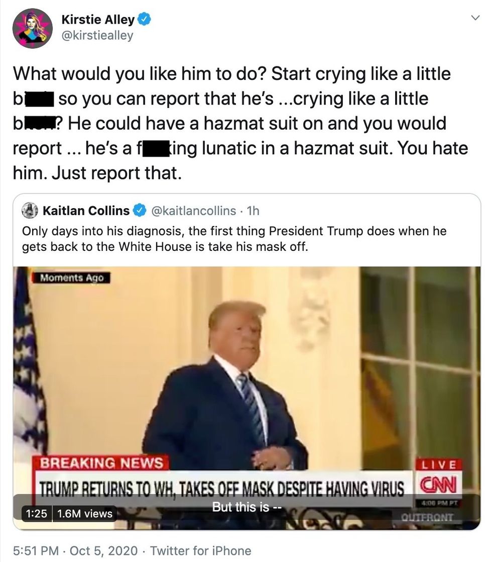Click the main tweet text body
The image size is (492, 562).
pos(240,123)
